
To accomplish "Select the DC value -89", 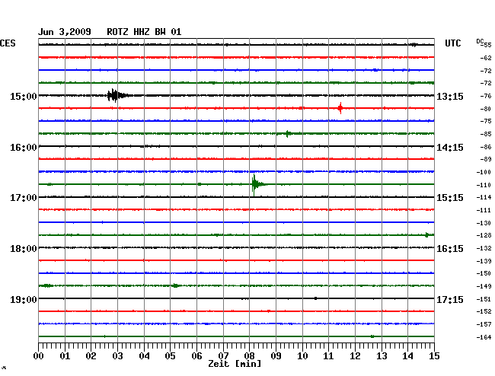I will (x=486, y=159).
